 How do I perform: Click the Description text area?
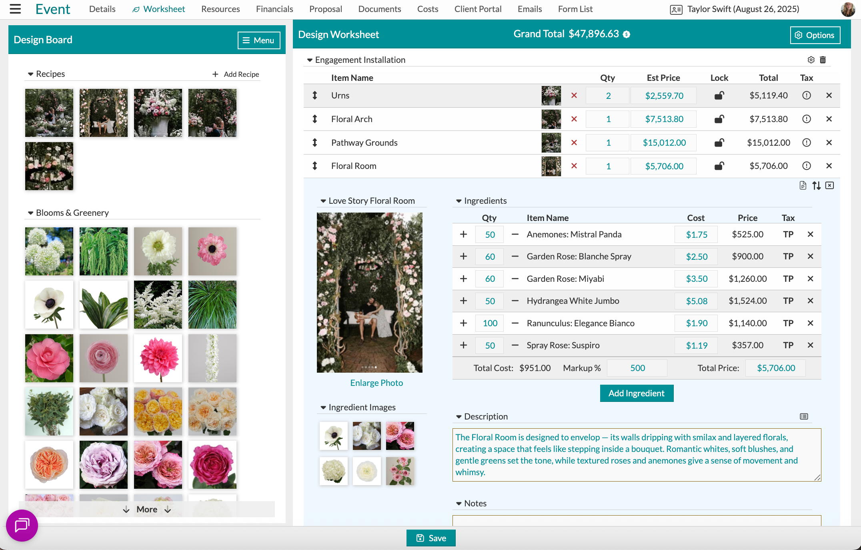point(637,455)
